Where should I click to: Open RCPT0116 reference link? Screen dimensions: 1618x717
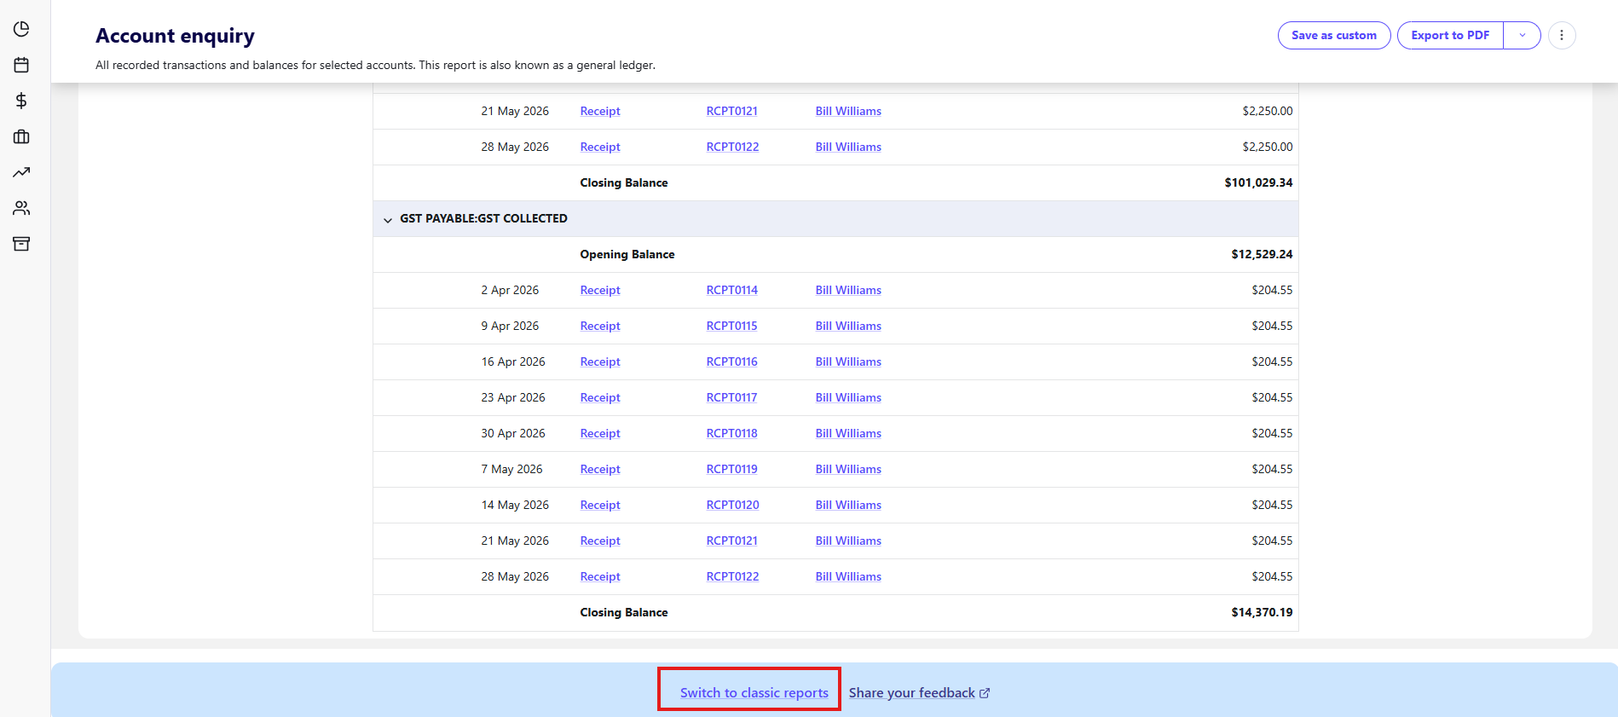(731, 361)
